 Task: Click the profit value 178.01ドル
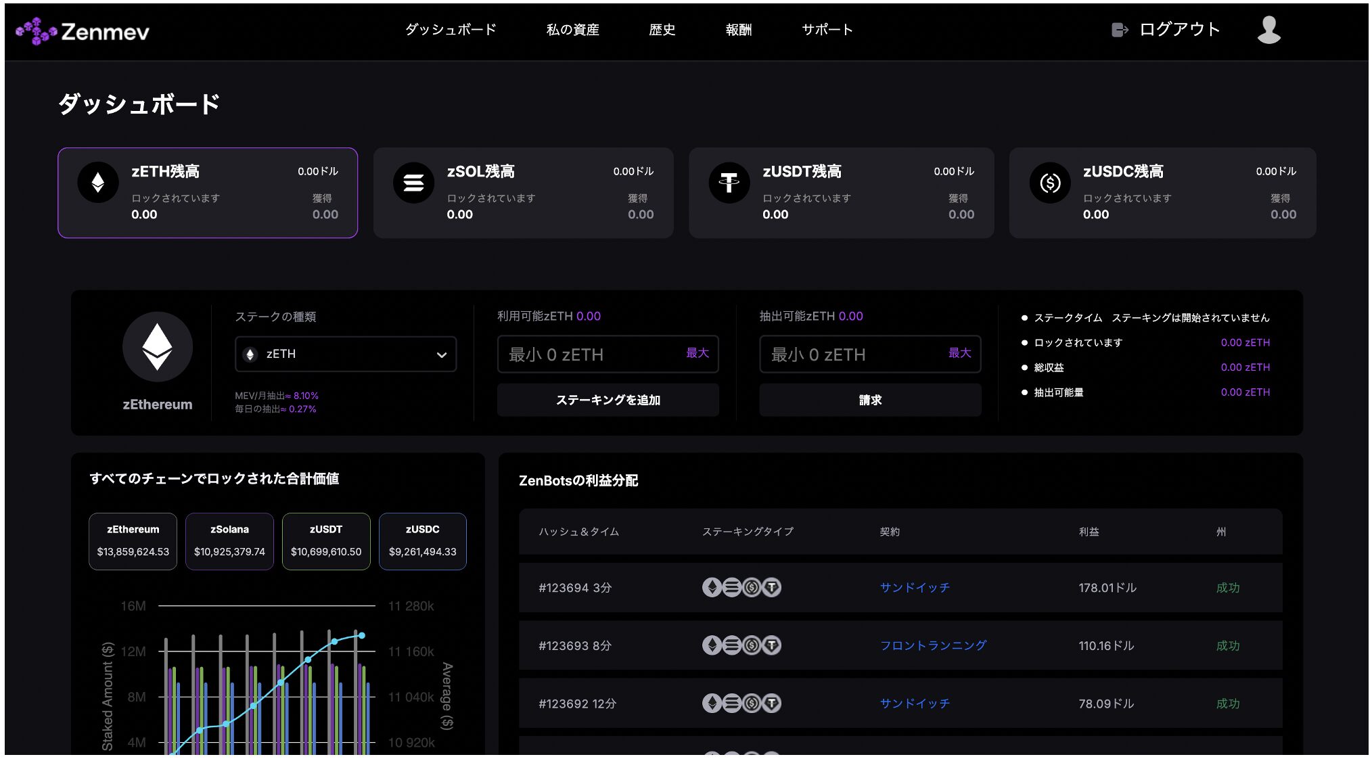[1107, 588]
